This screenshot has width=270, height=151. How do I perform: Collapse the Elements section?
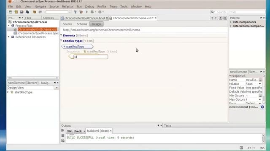click(x=61, y=35)
